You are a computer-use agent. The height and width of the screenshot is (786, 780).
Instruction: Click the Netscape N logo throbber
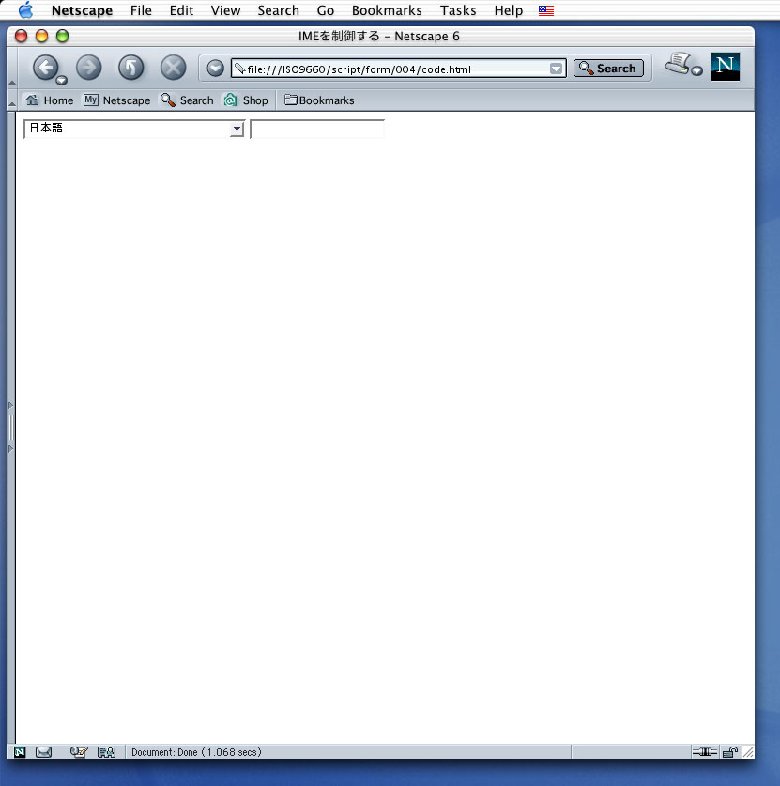coord(726,67)
